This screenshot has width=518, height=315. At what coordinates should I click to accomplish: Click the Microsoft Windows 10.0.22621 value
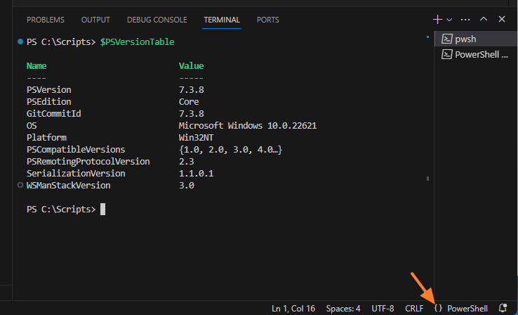pyautogui.click(x=248, y=126)
